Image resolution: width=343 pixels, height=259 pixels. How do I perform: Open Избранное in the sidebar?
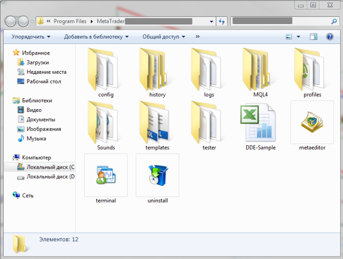point(31,53)
